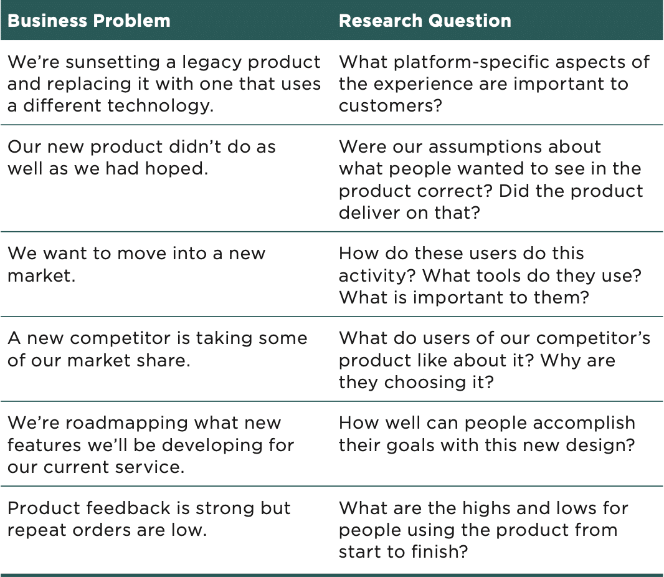
Task: Click the phrase 'repeat orders are low'
Action: pos(107,530)
